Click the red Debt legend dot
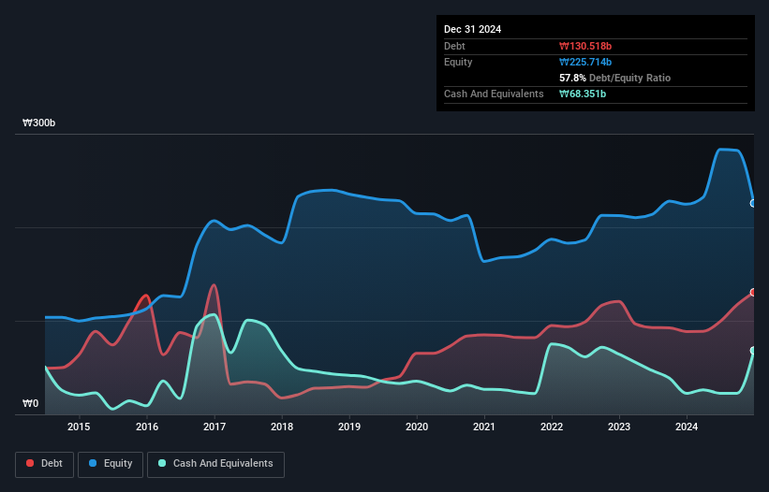This screenshot has width=769, height=492. 30,463
